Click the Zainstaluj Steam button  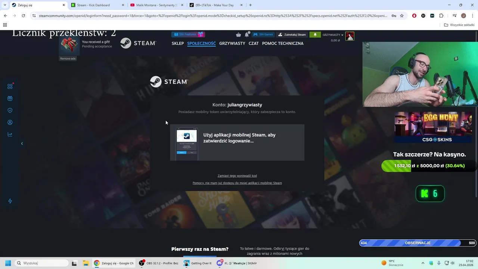[292, 35]
